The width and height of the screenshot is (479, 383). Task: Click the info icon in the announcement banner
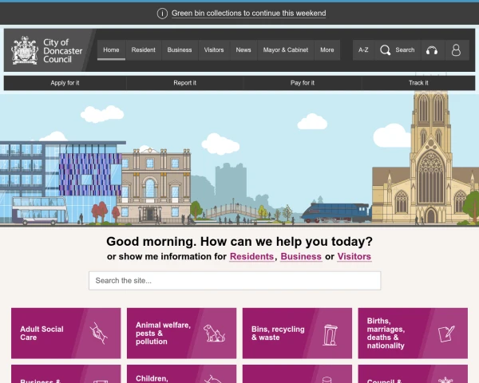[162, 14]
